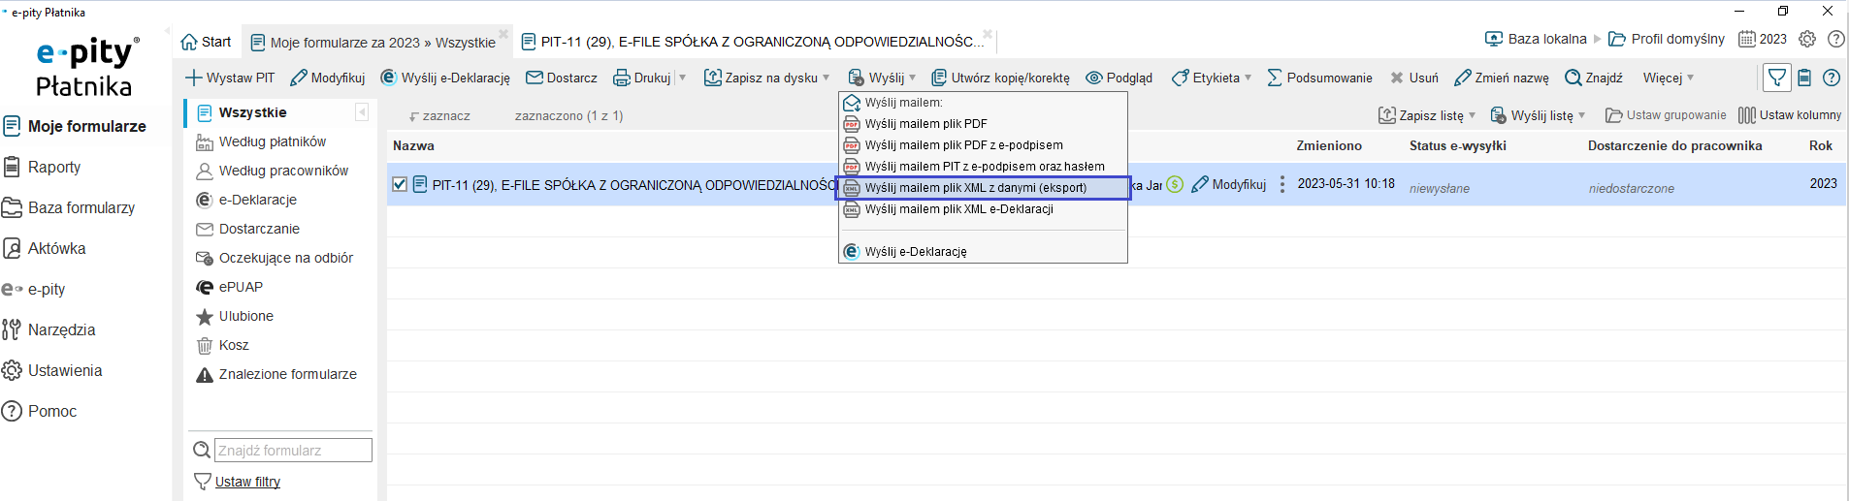This screenshot has height=501, width=1849.
Task: Select Według płatników in the tree
Action: point(261,141)
